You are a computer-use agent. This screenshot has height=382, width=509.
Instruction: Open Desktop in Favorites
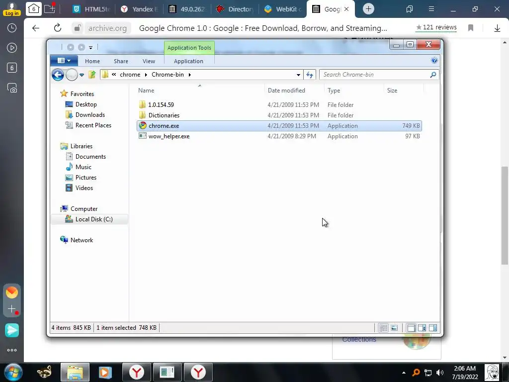pos(85,104)
